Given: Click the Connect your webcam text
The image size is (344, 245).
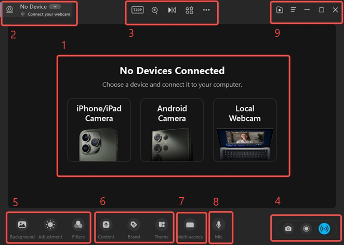Looking at the screenshot, I should (x=49, y=14).
